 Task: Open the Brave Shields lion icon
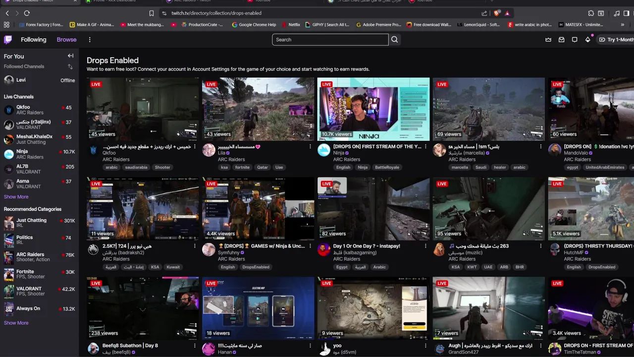click(x=497, y=13)
